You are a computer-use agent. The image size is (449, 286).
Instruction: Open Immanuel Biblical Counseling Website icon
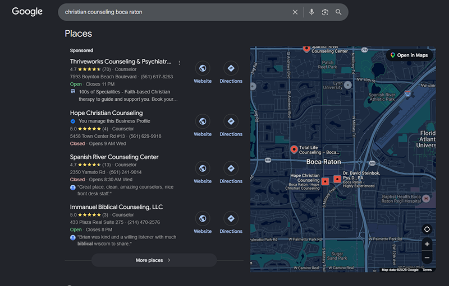[203, 218]
